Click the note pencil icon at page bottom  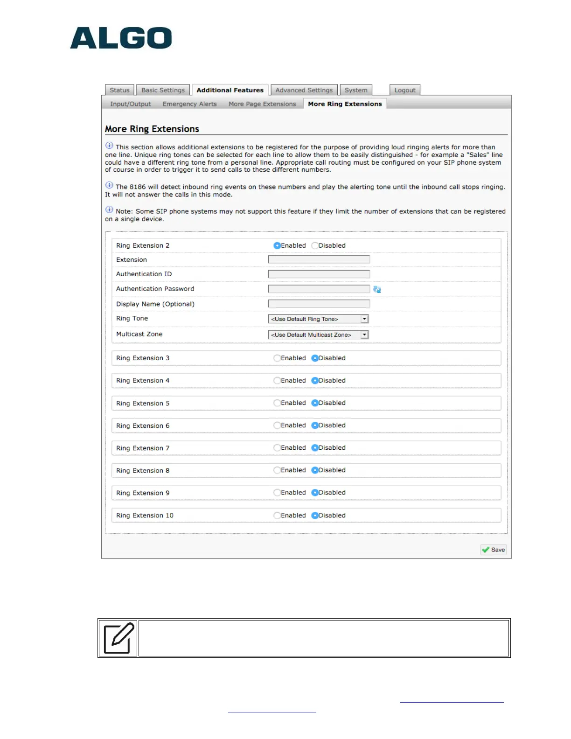(118, 638)
